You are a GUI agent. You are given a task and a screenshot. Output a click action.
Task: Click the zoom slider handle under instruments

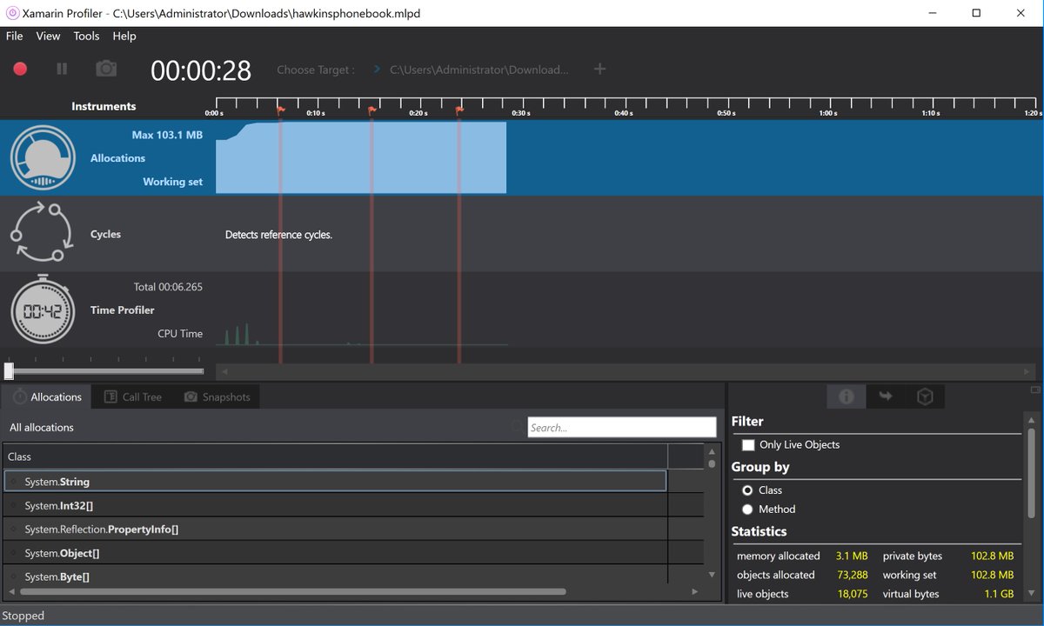(9, 371)
